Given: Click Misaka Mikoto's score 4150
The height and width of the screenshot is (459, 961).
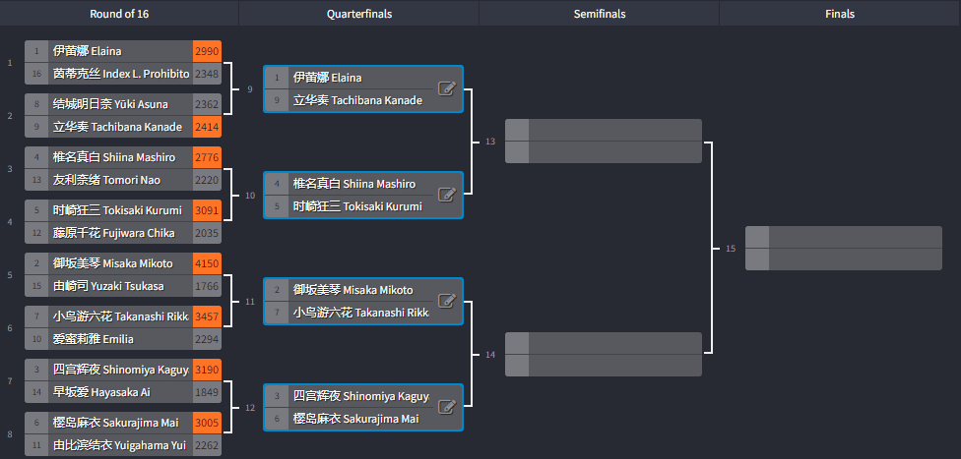Looking at the screenshot, I should pyautogui.click(x=207, y=263).
